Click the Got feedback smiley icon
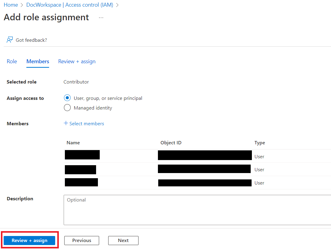This screenshot has height=249, width=331. tap(10, 40)
